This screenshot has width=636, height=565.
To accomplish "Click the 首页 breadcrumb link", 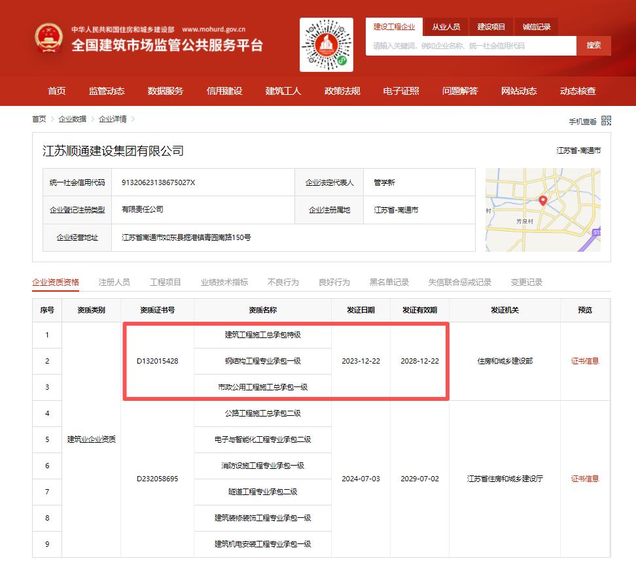I will pyautogui.click(x=39, y=119).
